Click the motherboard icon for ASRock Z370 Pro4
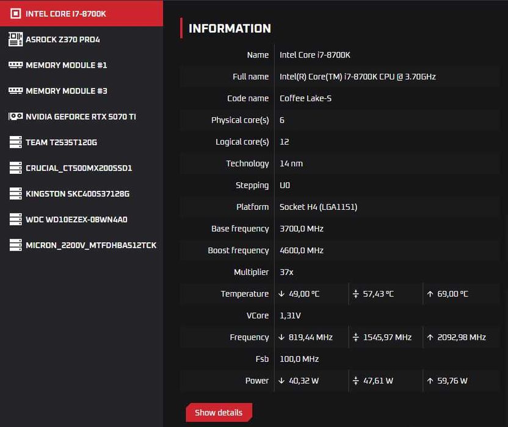Screen dimensions: 508x427 (x=15, y=39)
